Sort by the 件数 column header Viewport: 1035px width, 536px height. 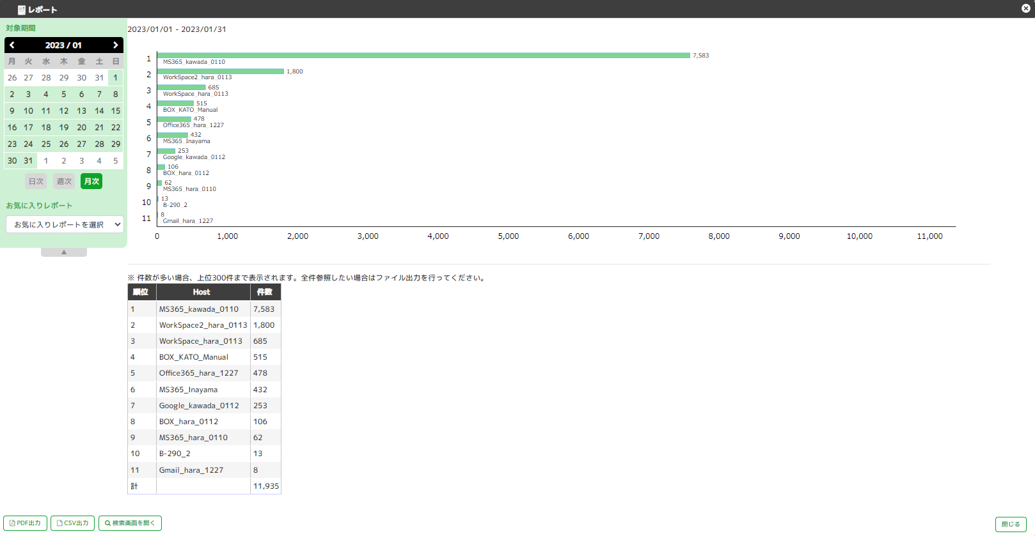click(x=265, y=292)
